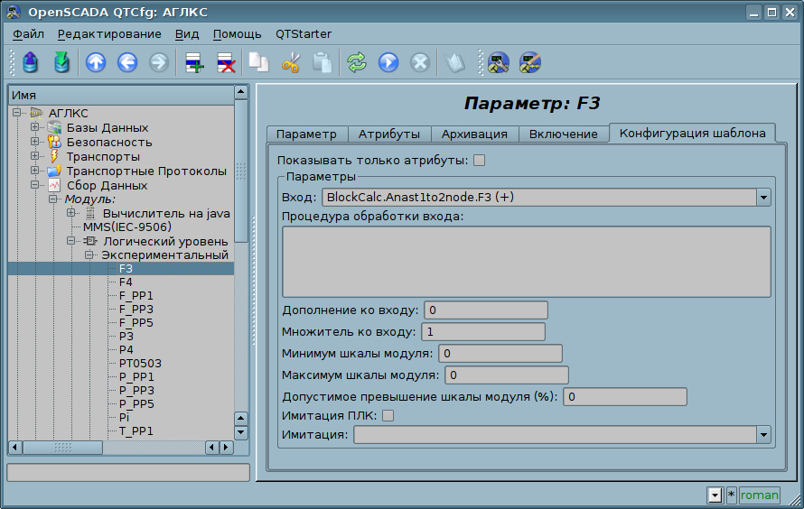Switch to the Включение tab
804x509 pixels.
coord(563,134)
